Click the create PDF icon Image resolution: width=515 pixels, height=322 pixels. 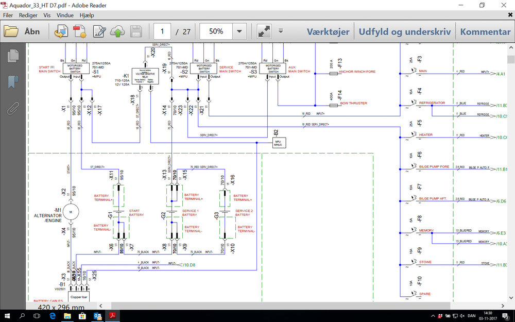point(79,31)
